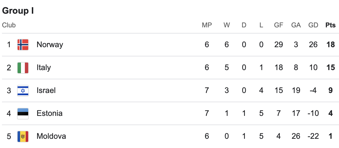Open the Italy team link
This screenshot has width=339, height=148.
point(44,68)
